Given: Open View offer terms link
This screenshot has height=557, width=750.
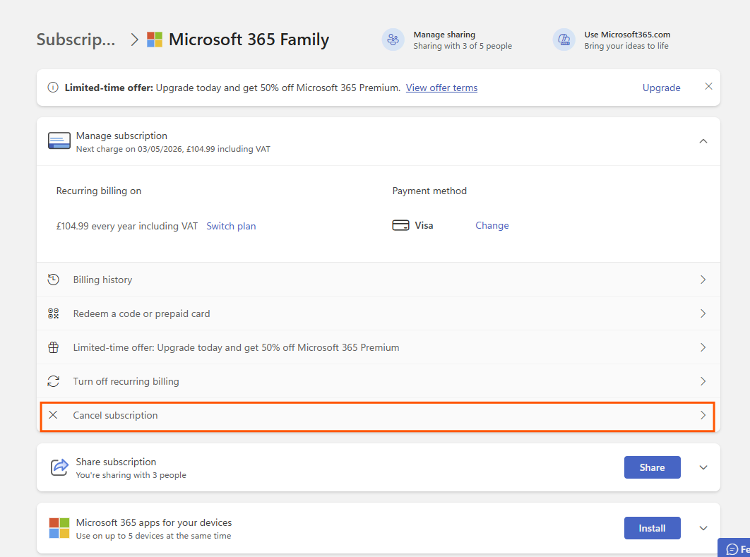Looking at the screenshot, I should pyautogui.click(x=441, y=88).
